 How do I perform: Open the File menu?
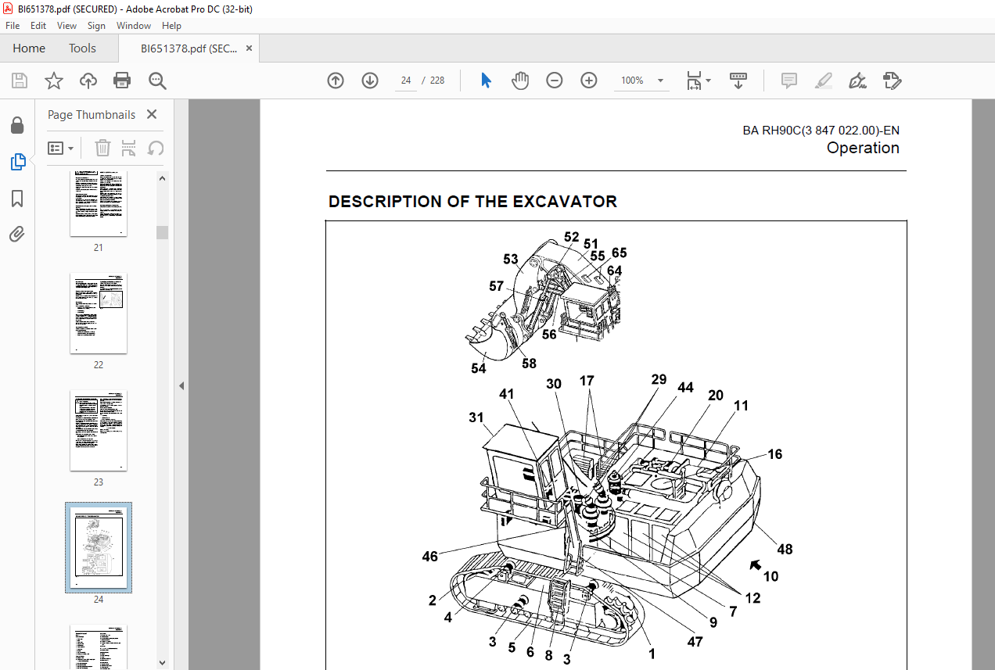tap(13, 26)
